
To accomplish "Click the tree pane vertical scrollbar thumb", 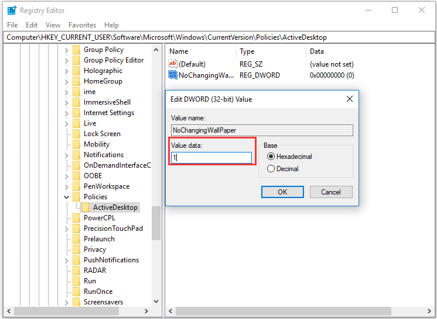I will [x=156, y=223].
